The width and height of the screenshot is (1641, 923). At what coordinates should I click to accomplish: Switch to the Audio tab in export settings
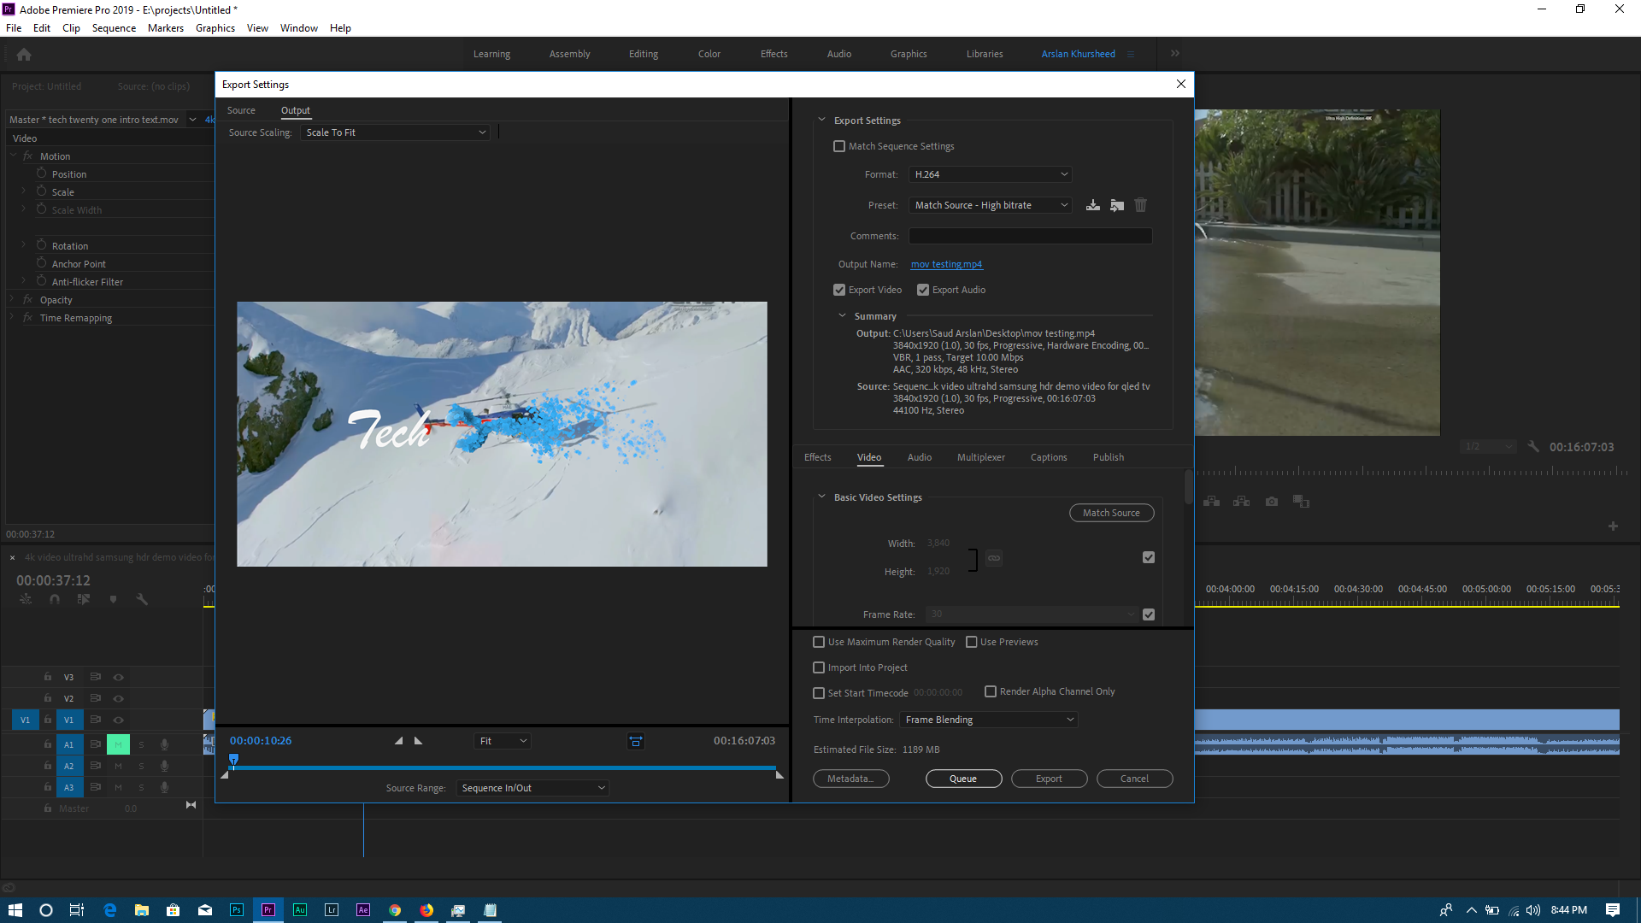pyautogui.click(x=919, y=456)
